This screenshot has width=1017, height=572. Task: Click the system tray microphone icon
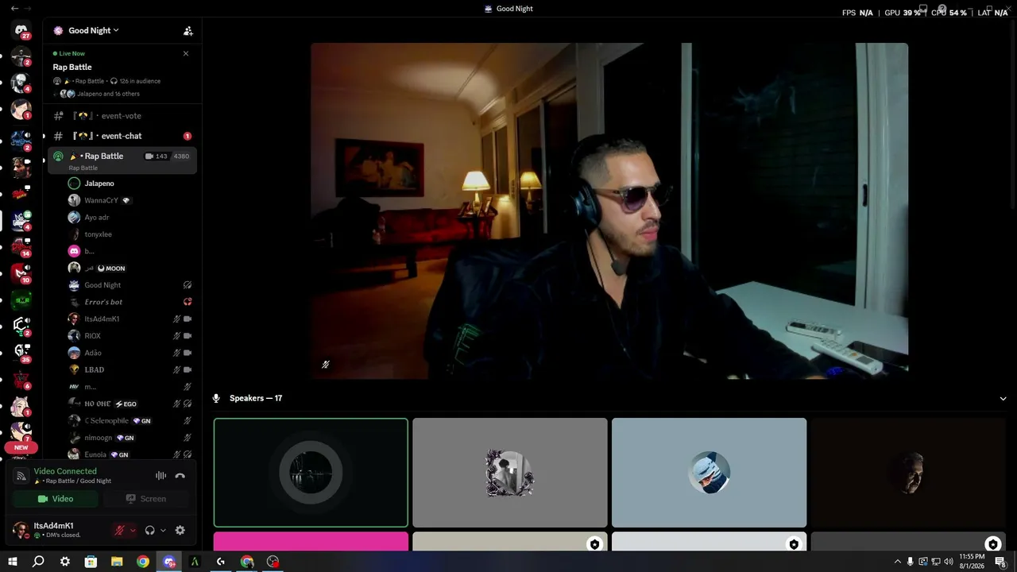(911, 562)
